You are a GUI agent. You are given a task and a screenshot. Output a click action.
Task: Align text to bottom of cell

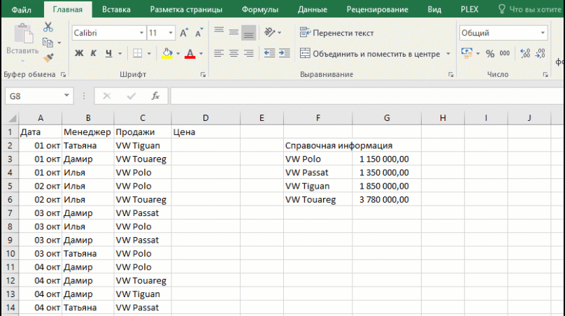(249, 32)
